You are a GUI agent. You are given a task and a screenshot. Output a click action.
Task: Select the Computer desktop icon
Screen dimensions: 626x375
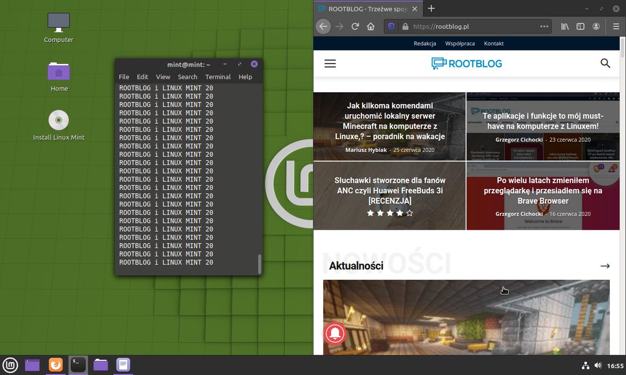(x=58, y=28)
